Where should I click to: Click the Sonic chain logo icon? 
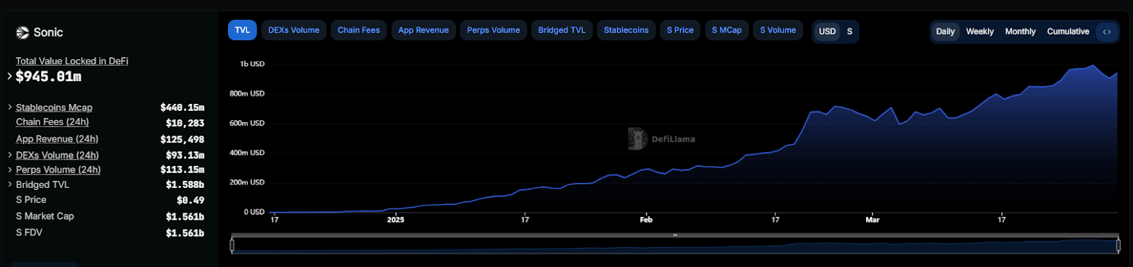[23, 32]
